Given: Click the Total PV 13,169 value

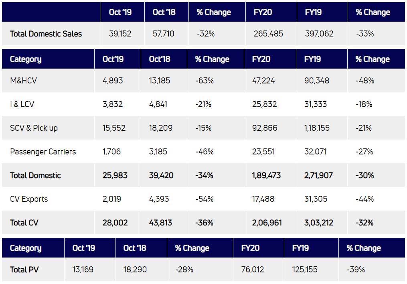Looking at the screenshot, I should tap(83, 270).
